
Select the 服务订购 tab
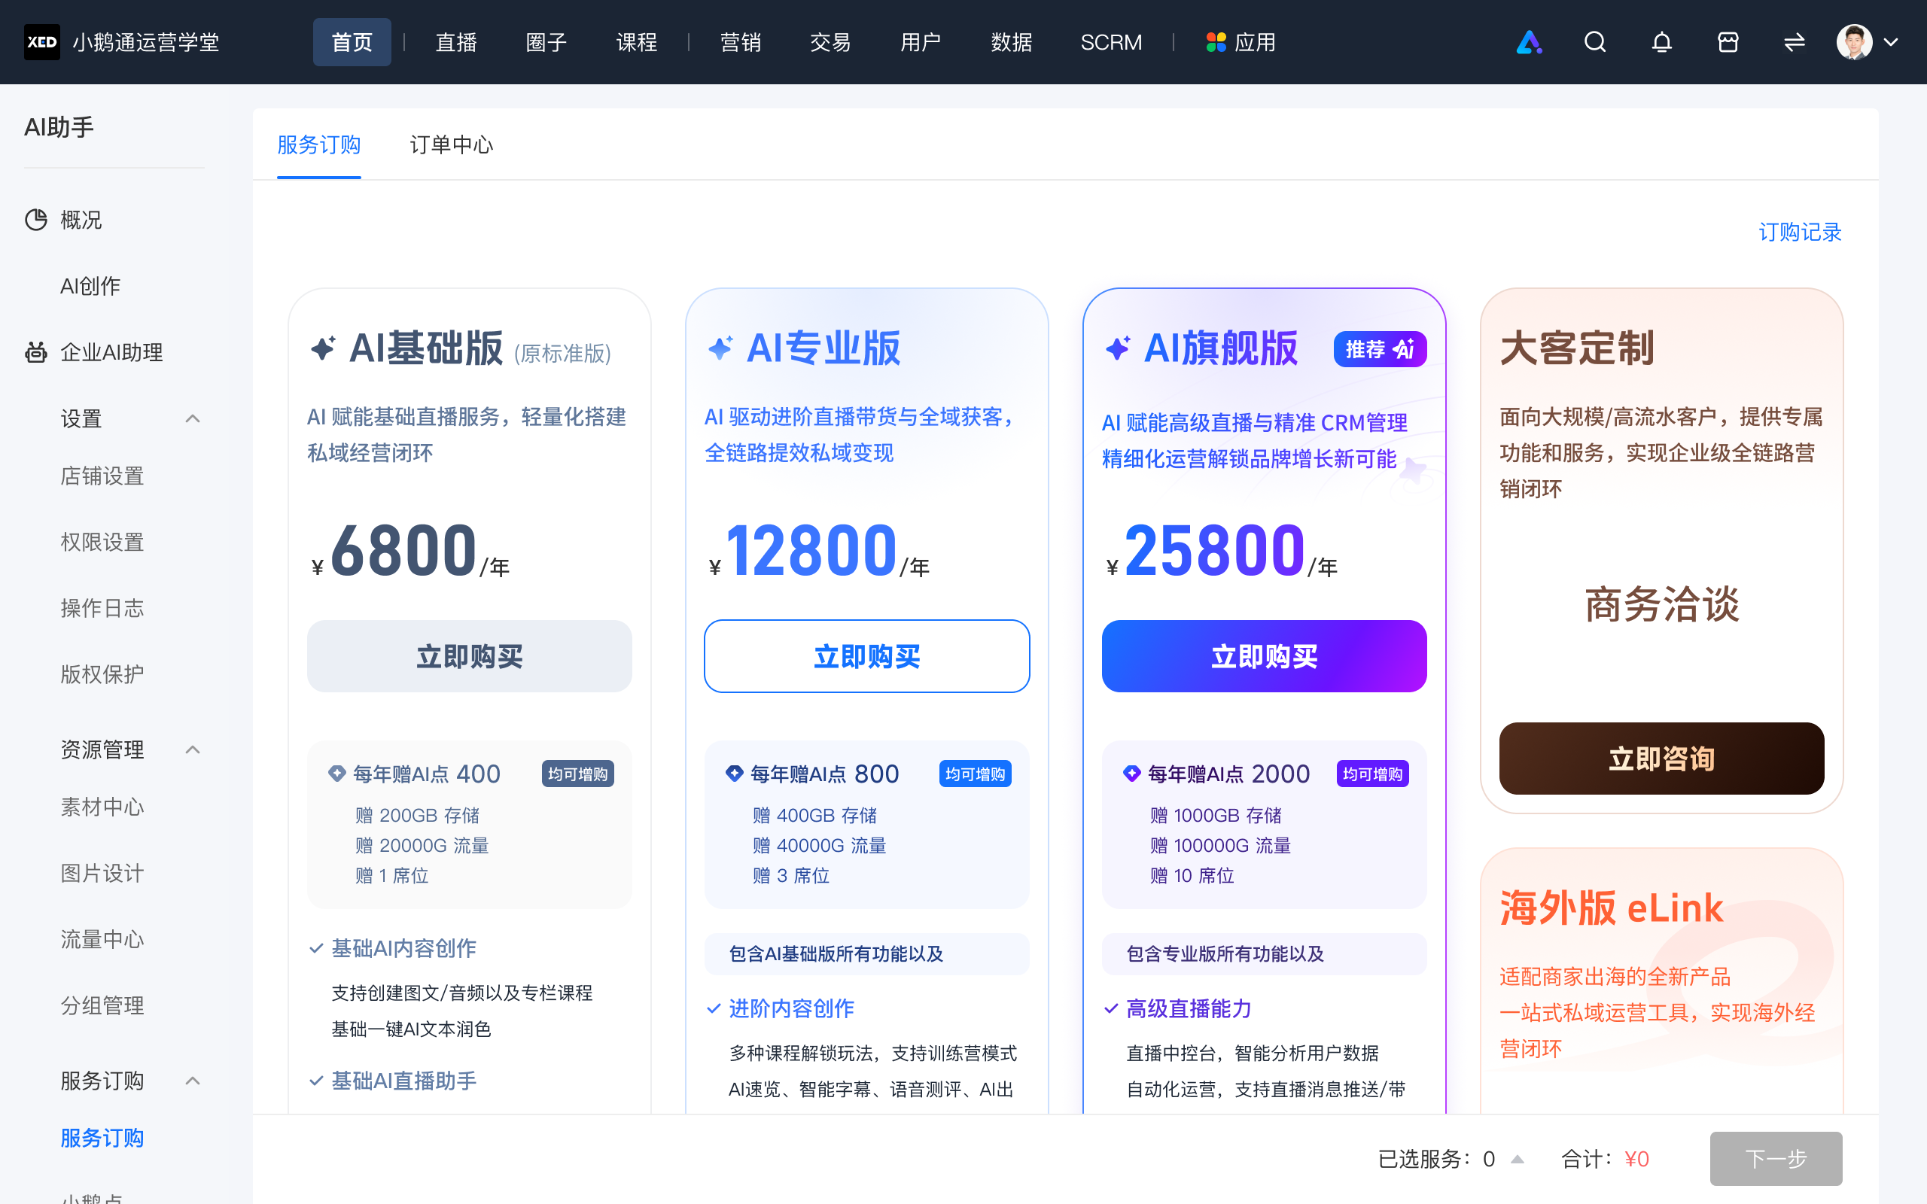318,145
